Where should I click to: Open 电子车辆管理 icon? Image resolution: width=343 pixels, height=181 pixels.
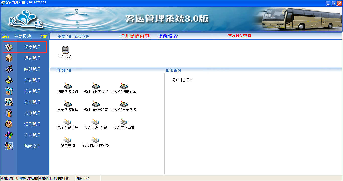click(68, 122)
